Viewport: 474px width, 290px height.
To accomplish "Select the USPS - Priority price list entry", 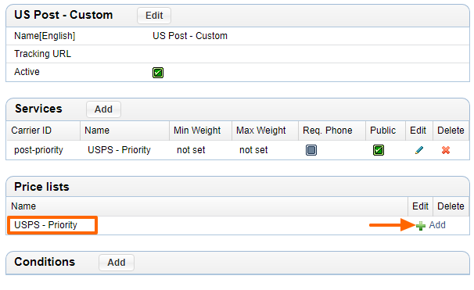I will coord(45,225).
